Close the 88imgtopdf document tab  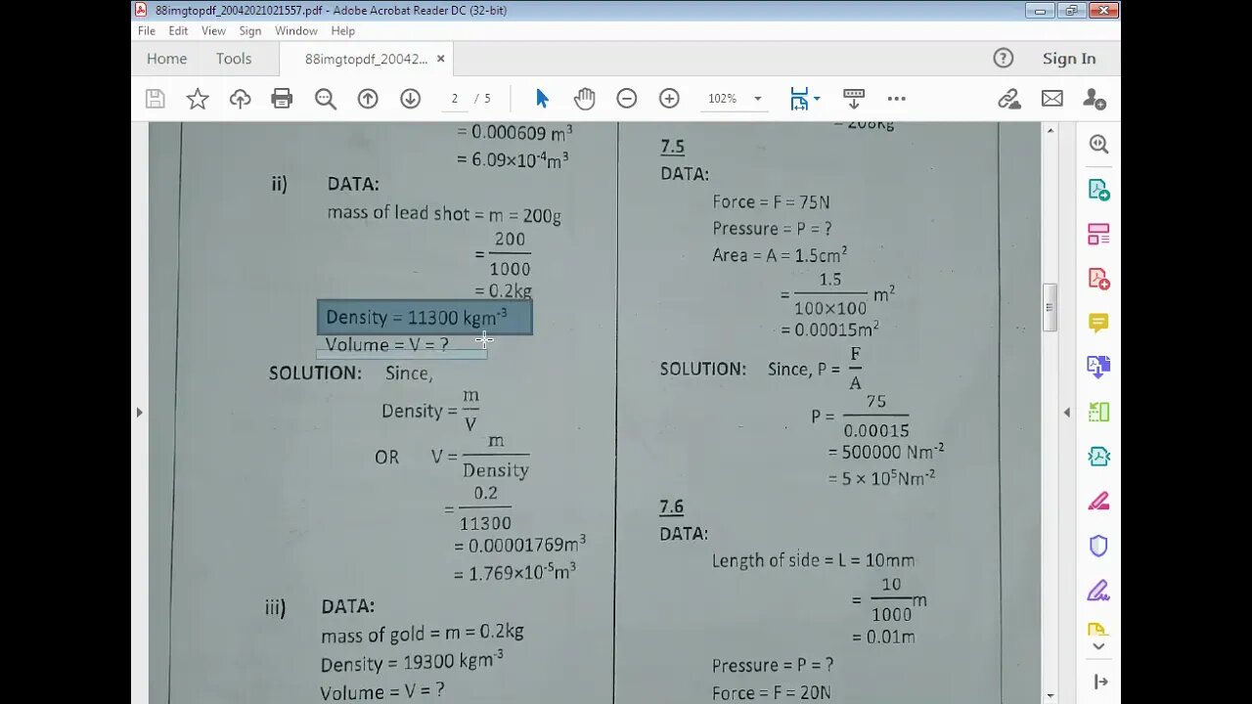coord(440,59)
